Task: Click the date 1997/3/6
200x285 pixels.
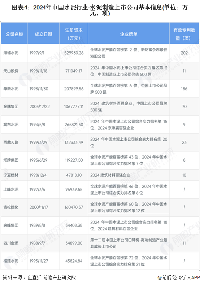Action: (37, 190)
